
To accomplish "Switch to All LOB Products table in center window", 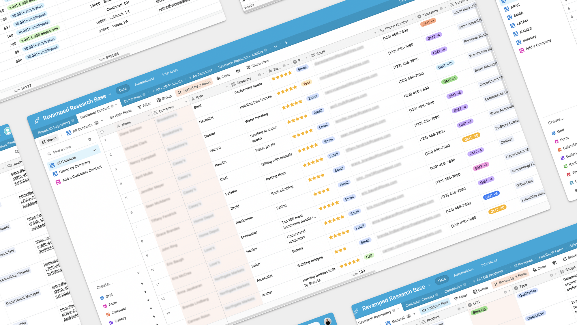I will (x=167, y=86).
